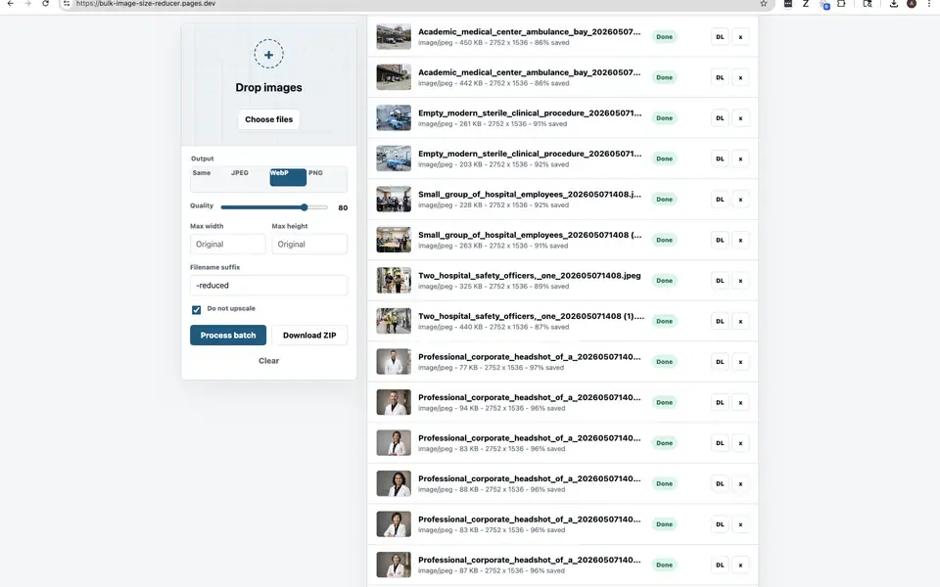
Task: Open thumbnail of 325 KB safety officers image
Action: click(x=394, y=281)
